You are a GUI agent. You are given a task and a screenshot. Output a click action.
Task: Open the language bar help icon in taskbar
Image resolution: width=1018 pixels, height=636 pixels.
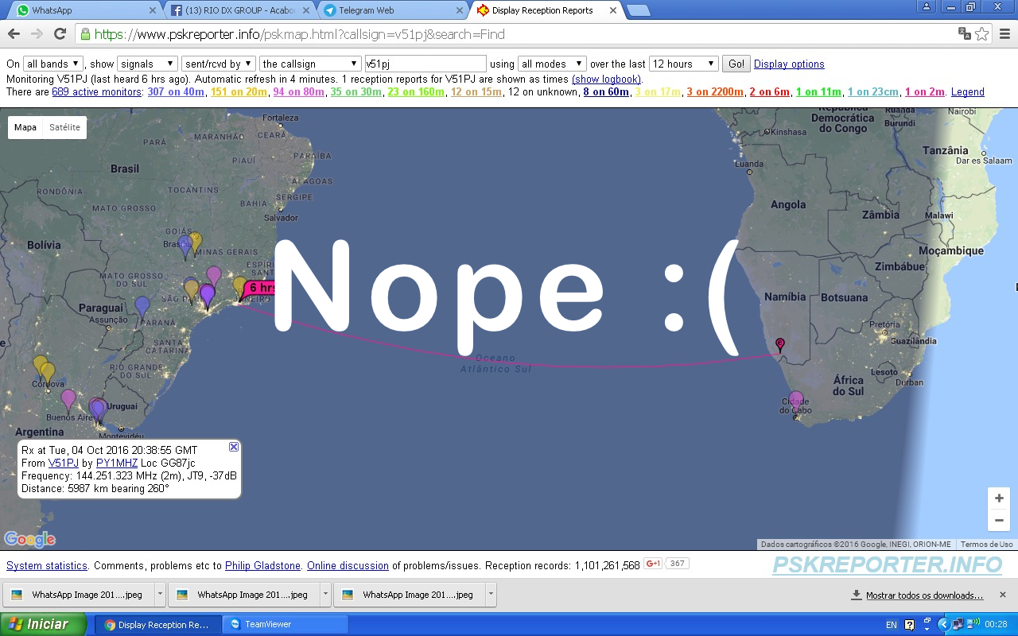909,624
